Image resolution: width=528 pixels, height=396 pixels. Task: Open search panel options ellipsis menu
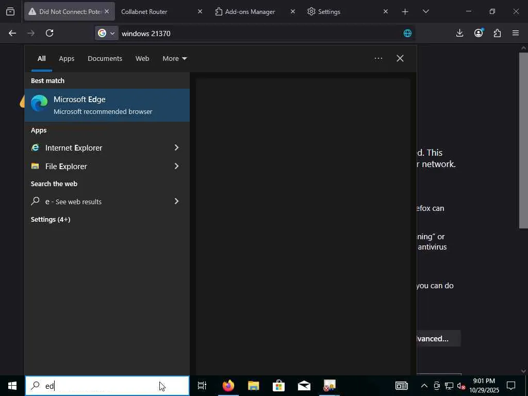pyautogui.click(x=378, y=59)
